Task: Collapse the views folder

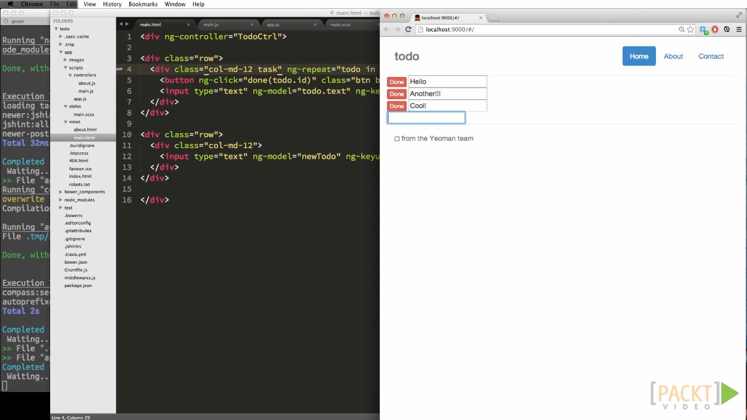Action: (x=65, y=122)
